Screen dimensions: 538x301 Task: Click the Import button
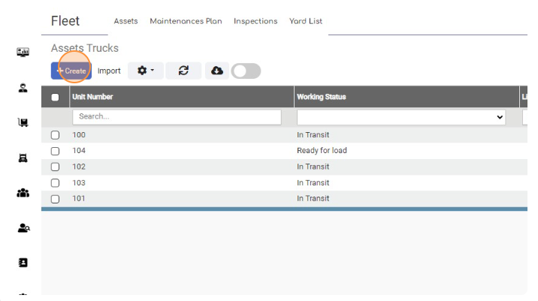[x=109, y=71]
